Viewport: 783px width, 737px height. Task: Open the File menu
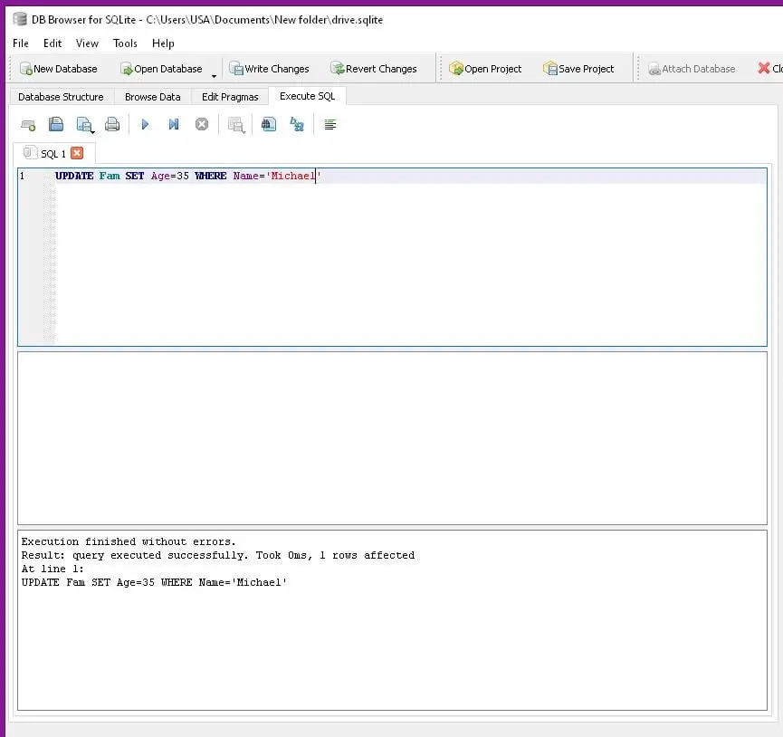click(21, 43)
